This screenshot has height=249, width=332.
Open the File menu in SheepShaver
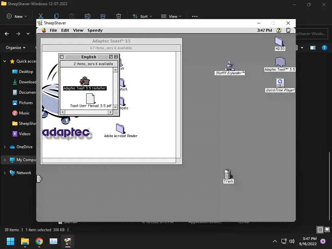pos(53,30)
